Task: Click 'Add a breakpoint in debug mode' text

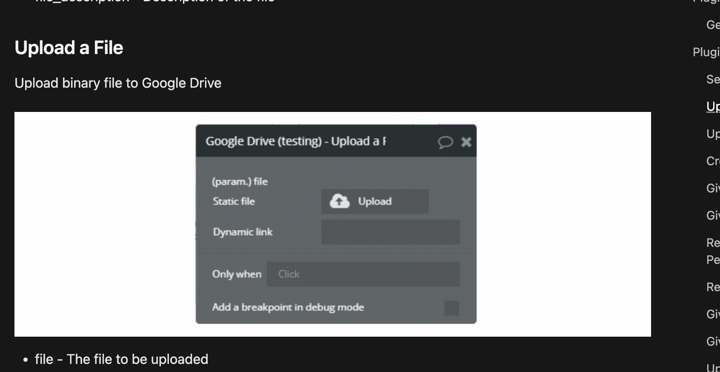Action: [288, 307]
